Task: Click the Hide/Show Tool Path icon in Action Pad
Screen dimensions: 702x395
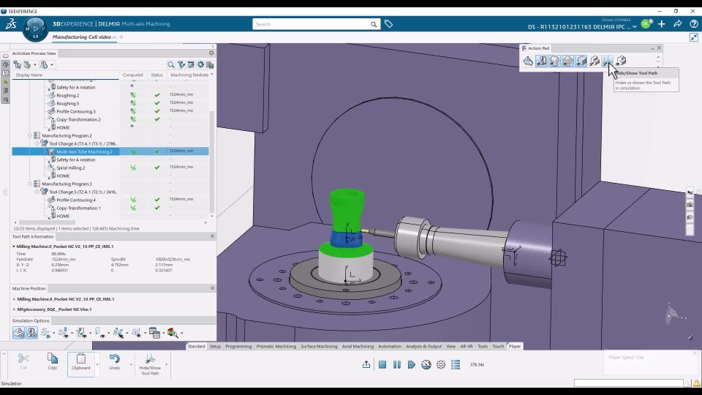Action: [607, 61]
